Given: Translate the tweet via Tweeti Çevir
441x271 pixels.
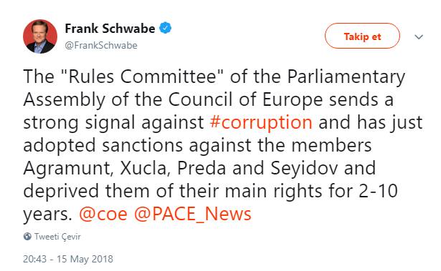Looking at the screenshot, I should click(x=57, y=237).
